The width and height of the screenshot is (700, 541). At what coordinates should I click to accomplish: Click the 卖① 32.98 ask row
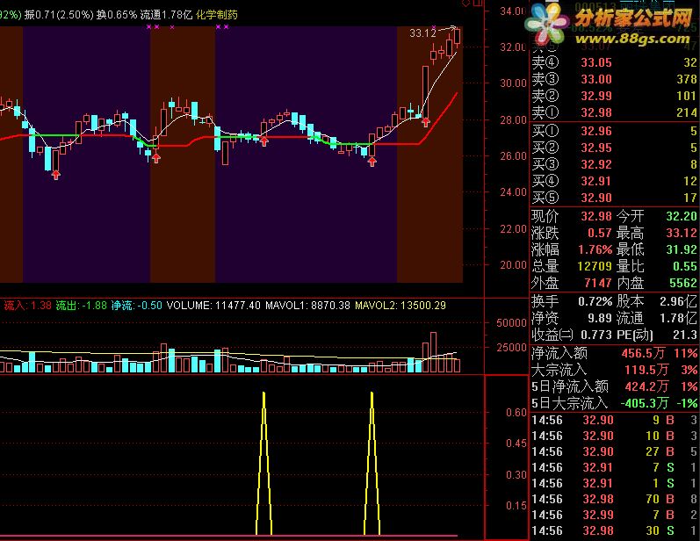point(614,112)
